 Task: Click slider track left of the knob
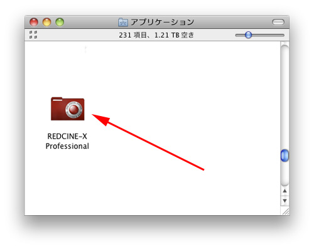point(240,35)
